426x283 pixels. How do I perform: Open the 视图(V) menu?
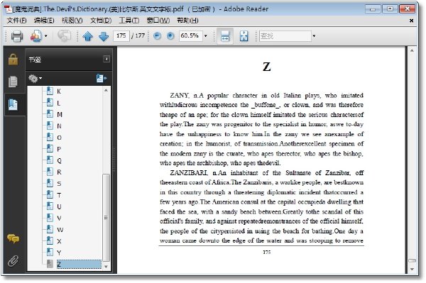tap(72, 21)
